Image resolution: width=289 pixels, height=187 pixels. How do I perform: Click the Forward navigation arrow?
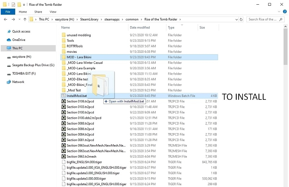13,19
